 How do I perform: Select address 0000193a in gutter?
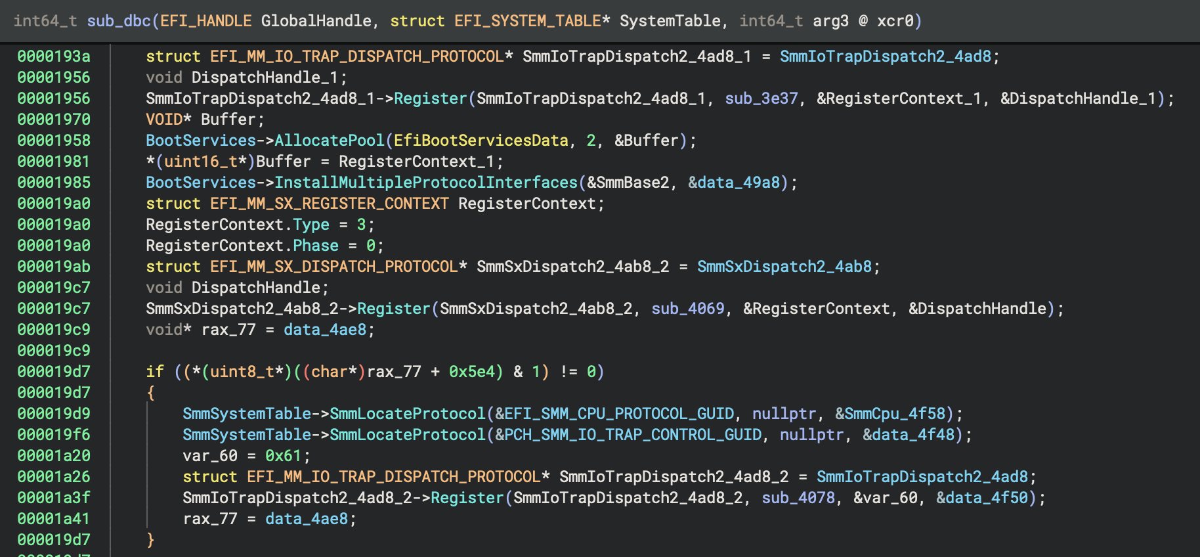tap(54, 56)
